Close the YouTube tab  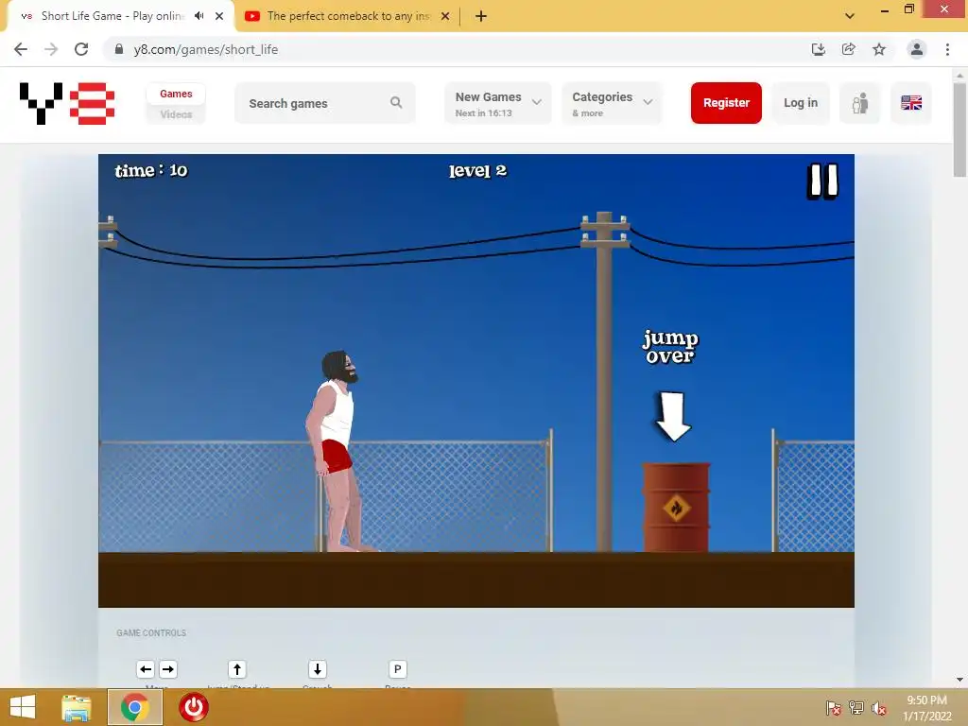pos(445,16)
